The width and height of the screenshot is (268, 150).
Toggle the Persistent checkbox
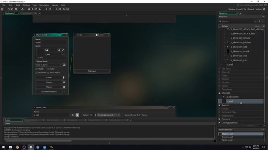36,72
